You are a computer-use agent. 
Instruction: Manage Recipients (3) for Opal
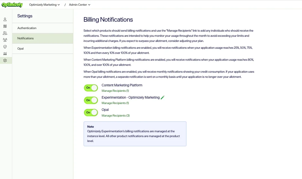point(116,115)
